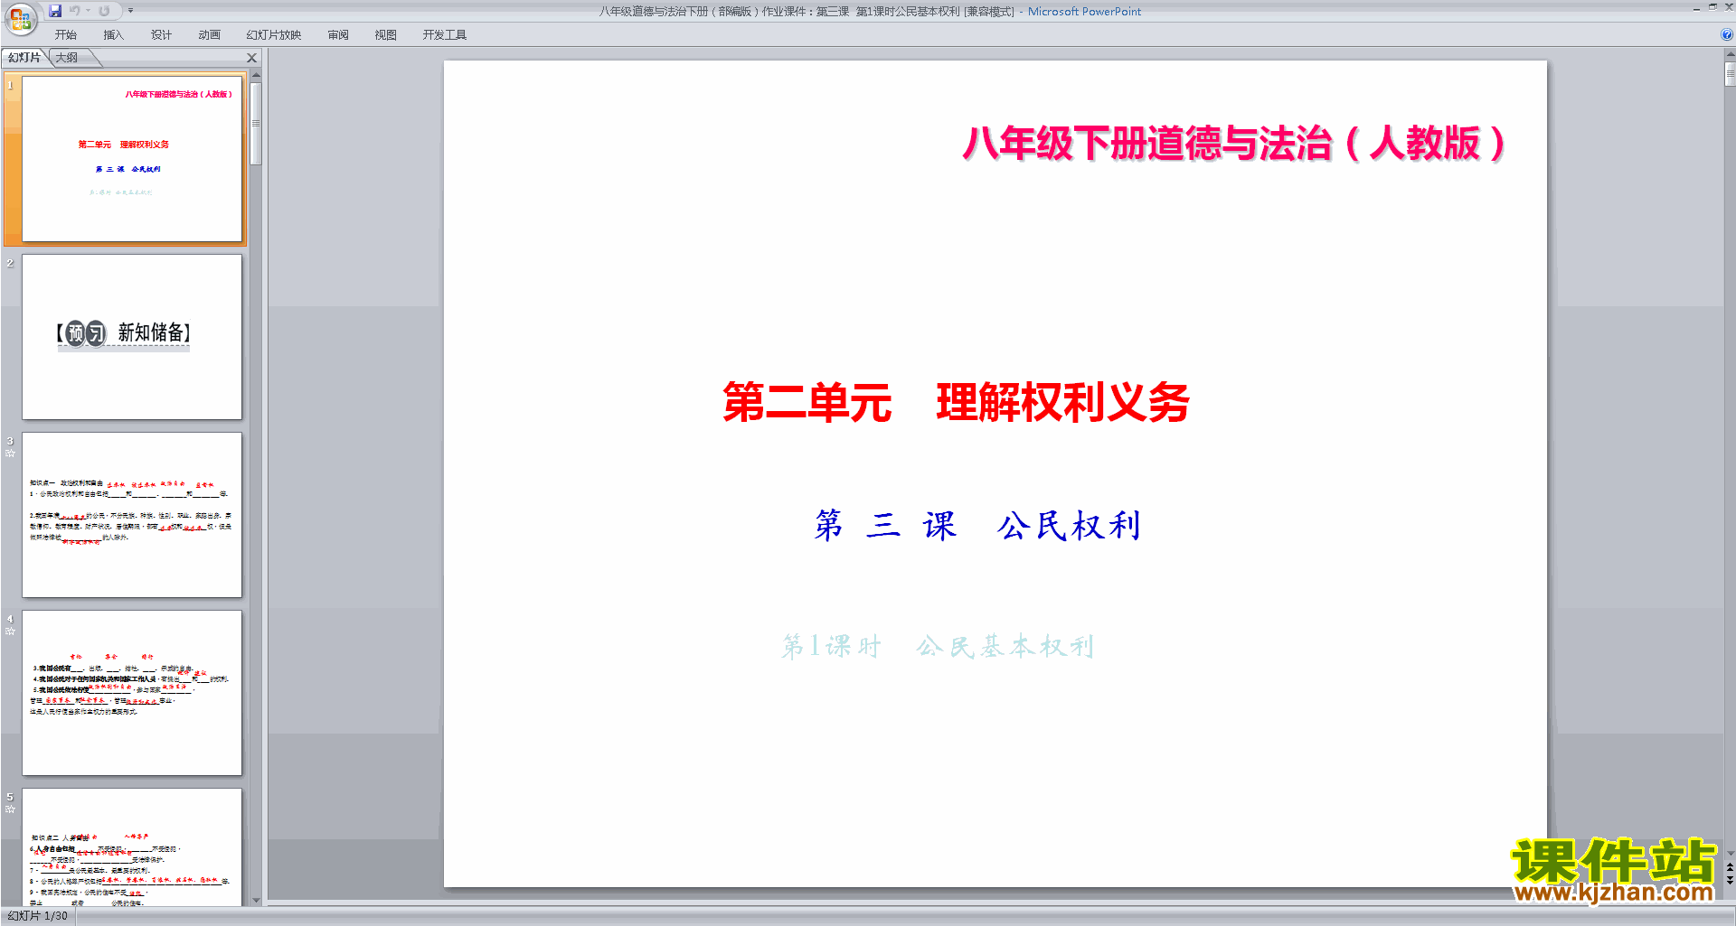Open the 开始 ribbon tab
The height and width of the screenshot is (926, 1736).
(x=65, y=34)
